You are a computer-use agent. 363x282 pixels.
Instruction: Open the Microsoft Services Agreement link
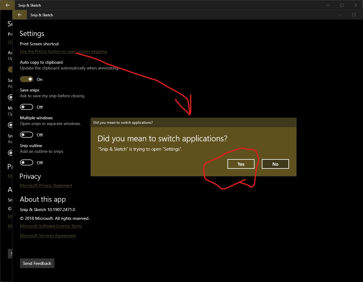pos(48,236)
